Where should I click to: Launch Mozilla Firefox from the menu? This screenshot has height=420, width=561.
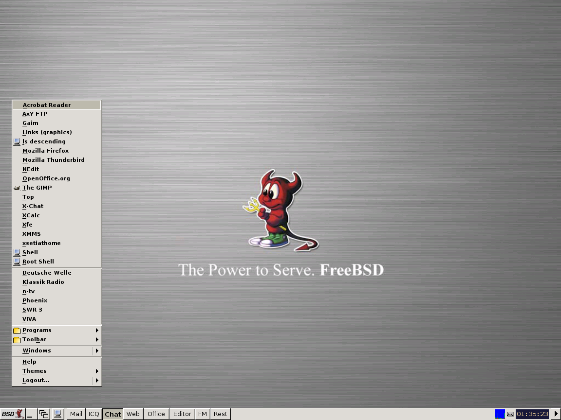pos(57,151)
